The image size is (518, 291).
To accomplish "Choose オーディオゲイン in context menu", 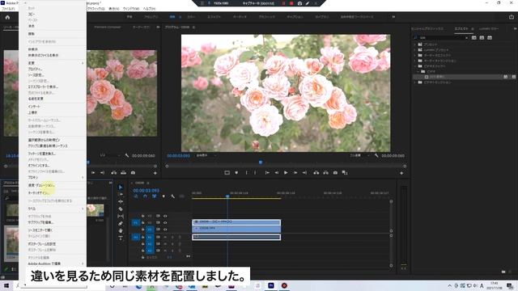I will (x=39, y=192).
